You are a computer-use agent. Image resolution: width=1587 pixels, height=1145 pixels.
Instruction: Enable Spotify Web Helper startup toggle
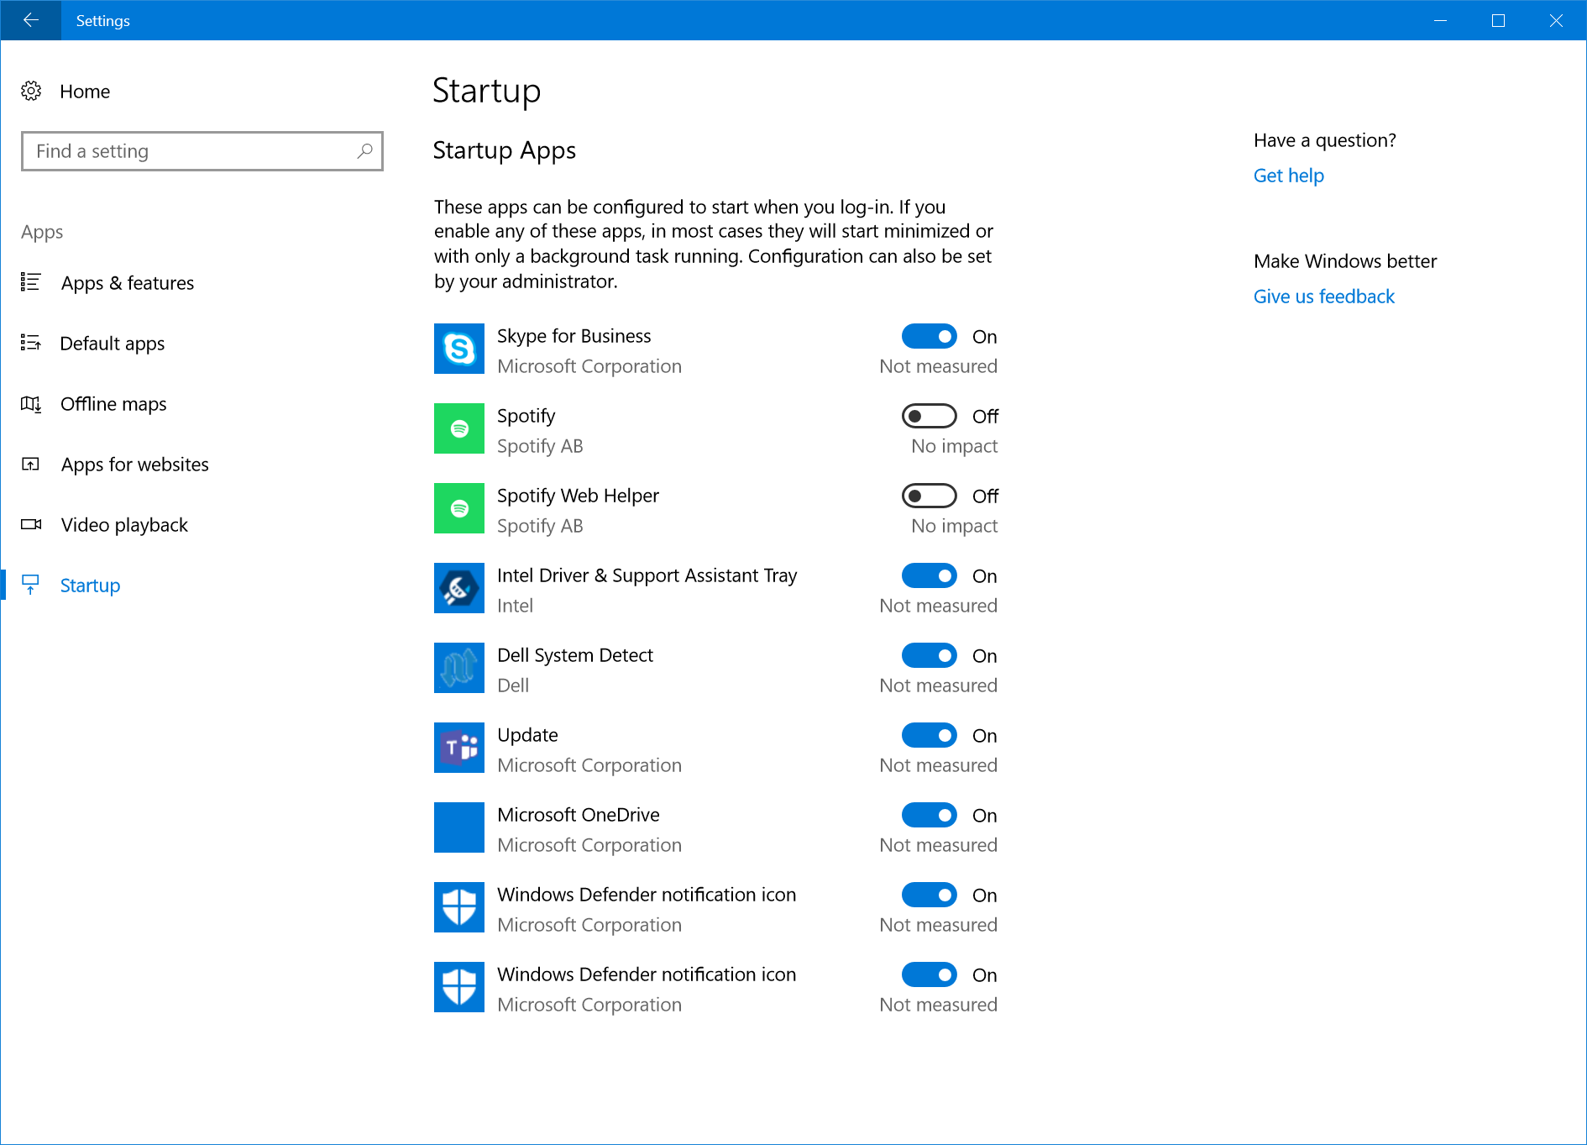pyautogui.click(x=929, y=496)
